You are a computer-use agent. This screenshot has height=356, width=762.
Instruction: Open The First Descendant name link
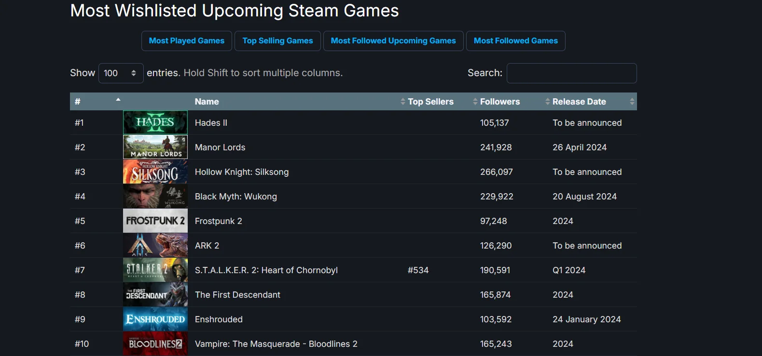tap(237, 295)
